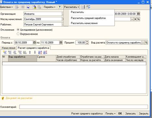Click the по date field 11.10.2009

pyautogui.click(x=50, y=42)
